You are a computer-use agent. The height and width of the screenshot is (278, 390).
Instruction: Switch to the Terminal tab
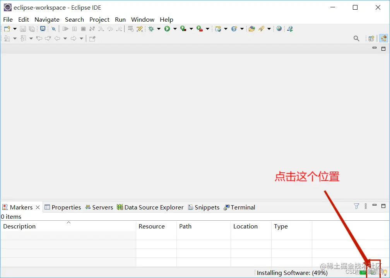click(239, 207)
